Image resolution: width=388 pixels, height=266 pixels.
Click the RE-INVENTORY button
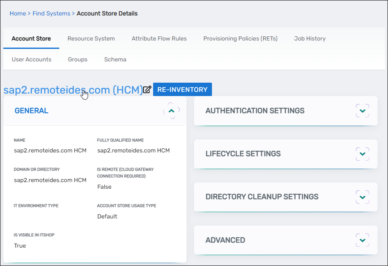pyautogui.click(x=182, y=90)
